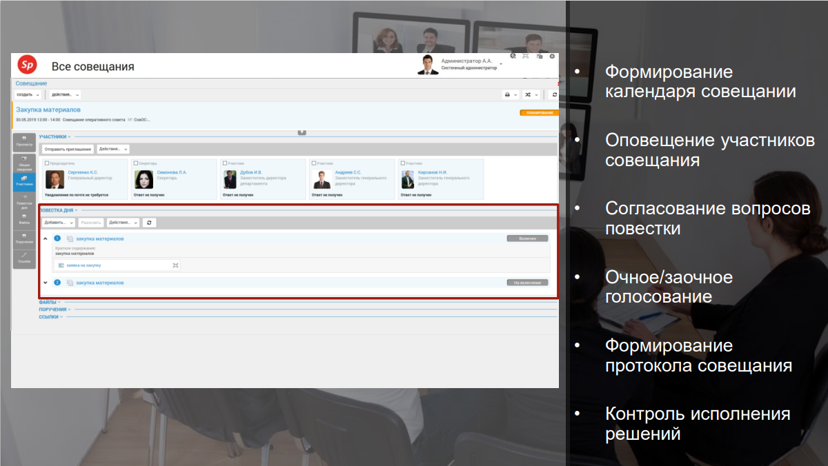828x466 pixels.
Task: Tick the checkbox on Кирсанов Н.И. card
Action: click(x=403, y=163)
